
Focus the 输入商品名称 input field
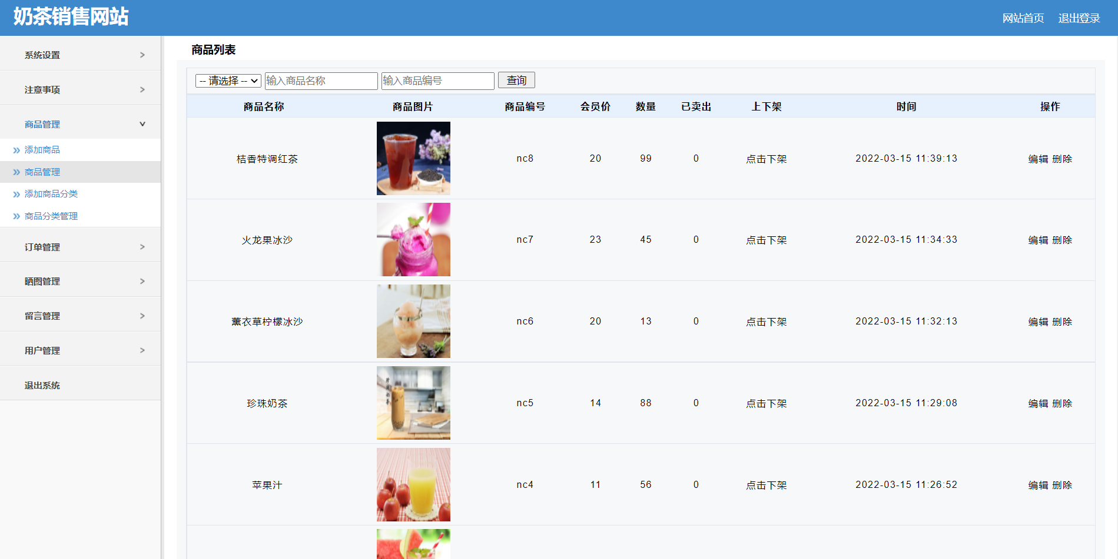point(321,81)
